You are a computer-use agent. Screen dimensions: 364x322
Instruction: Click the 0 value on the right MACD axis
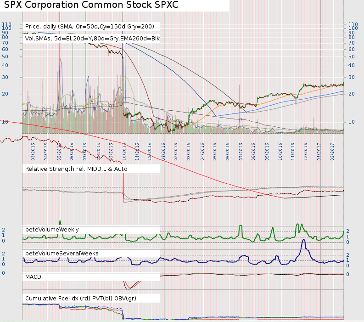click(x=347, y=274)
